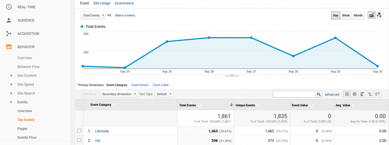389x145 pixels.
Task: Select the data table view icon
Action: pos(347,94)
